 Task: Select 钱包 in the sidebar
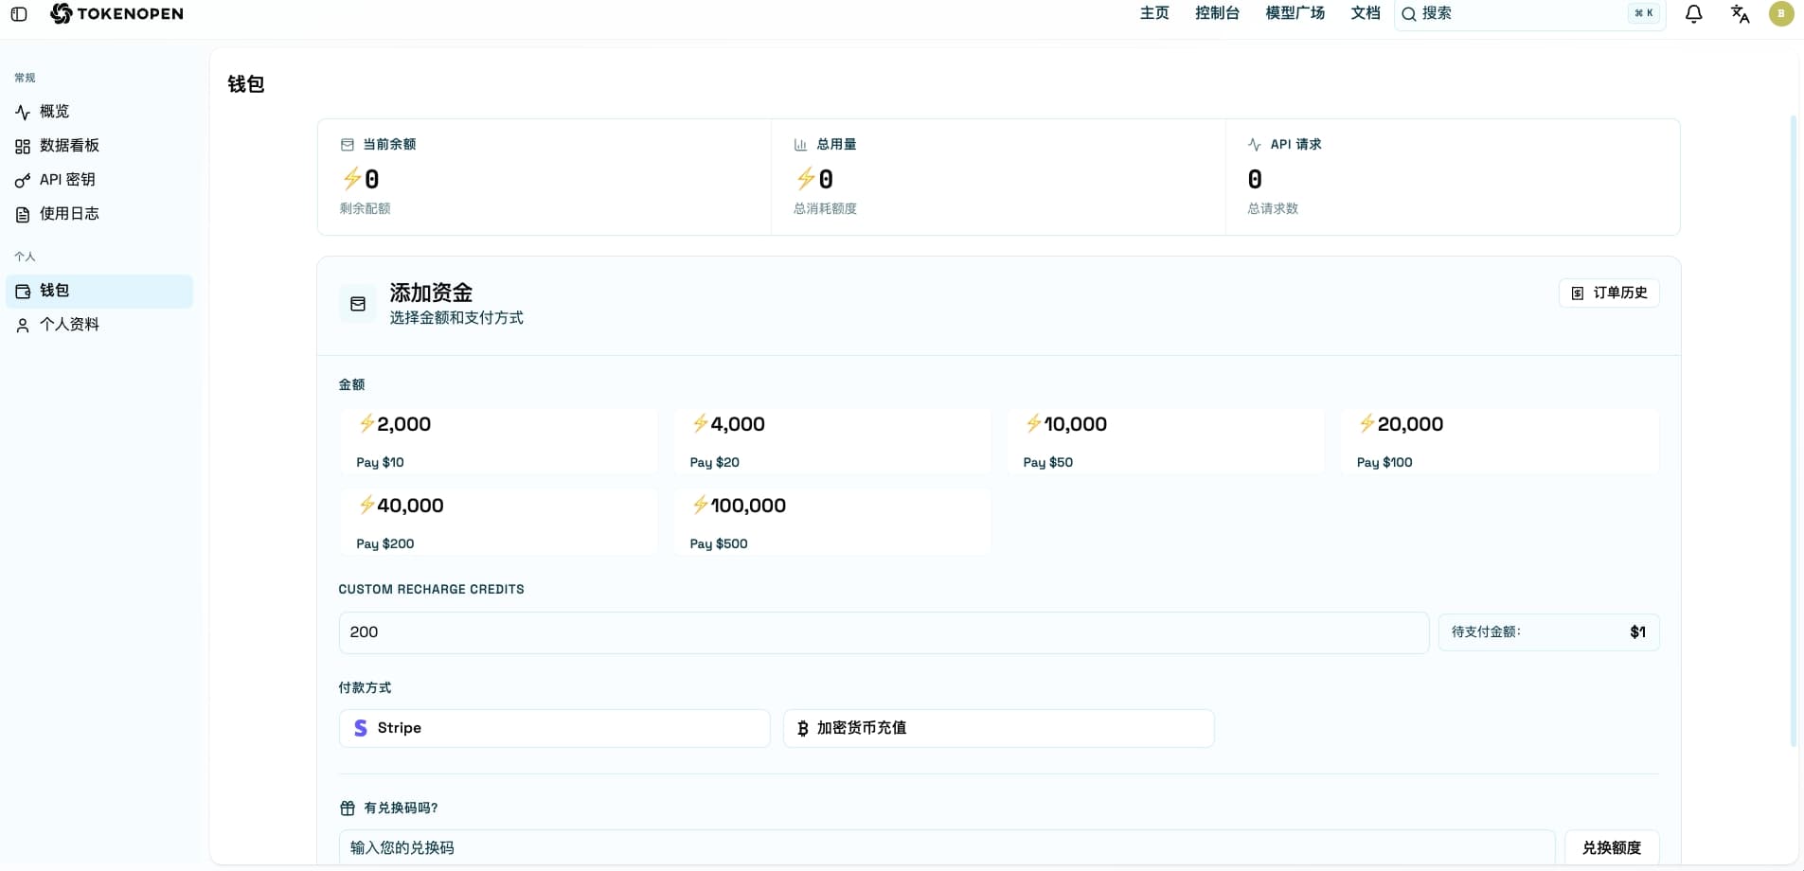[x=99, y=291]
